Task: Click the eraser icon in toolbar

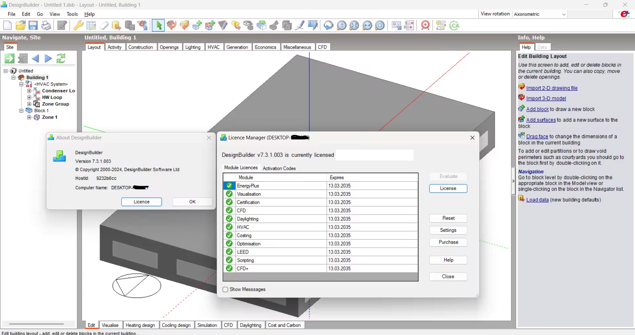Action: tap(104, 25)
